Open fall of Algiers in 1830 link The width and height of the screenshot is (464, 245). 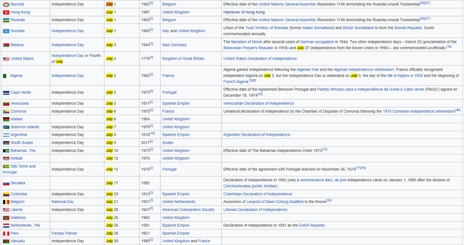pyautogui.click(x=405, y=75)
